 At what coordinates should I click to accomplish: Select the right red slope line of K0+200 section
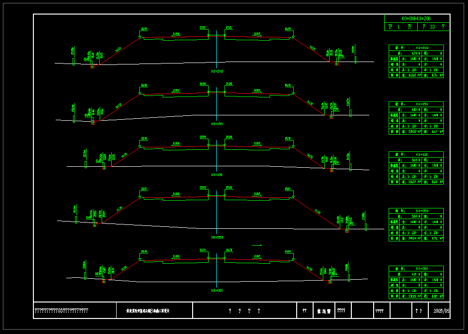(312, 49)
